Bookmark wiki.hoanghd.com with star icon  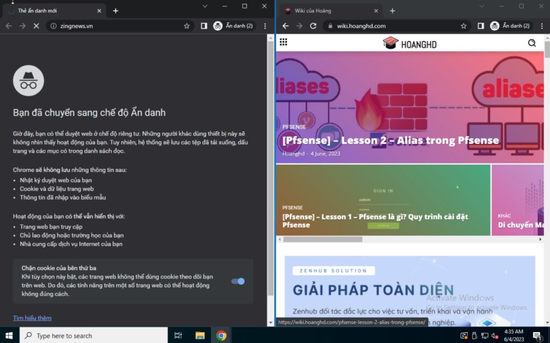(x=464, y=26)
